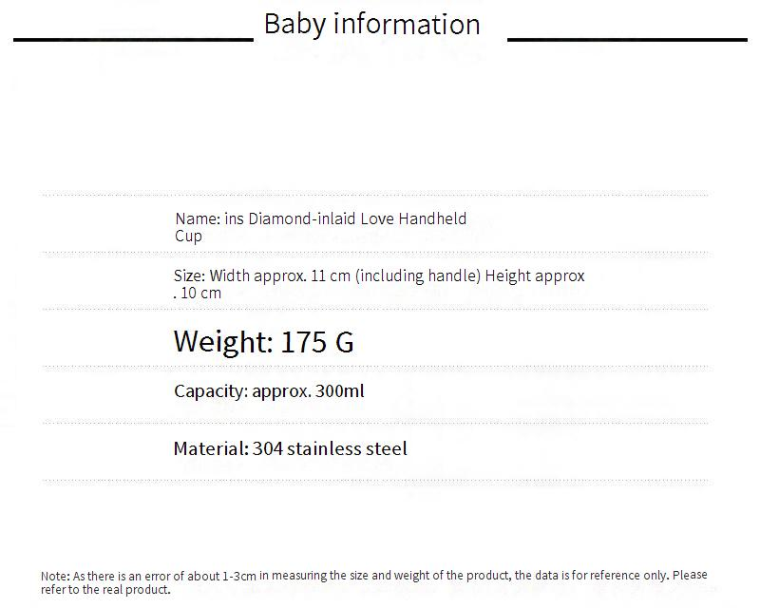Viewport: 760px width, 608px height.
Task: Click the black line right of the heading
Action: click(x=627, y=41)
